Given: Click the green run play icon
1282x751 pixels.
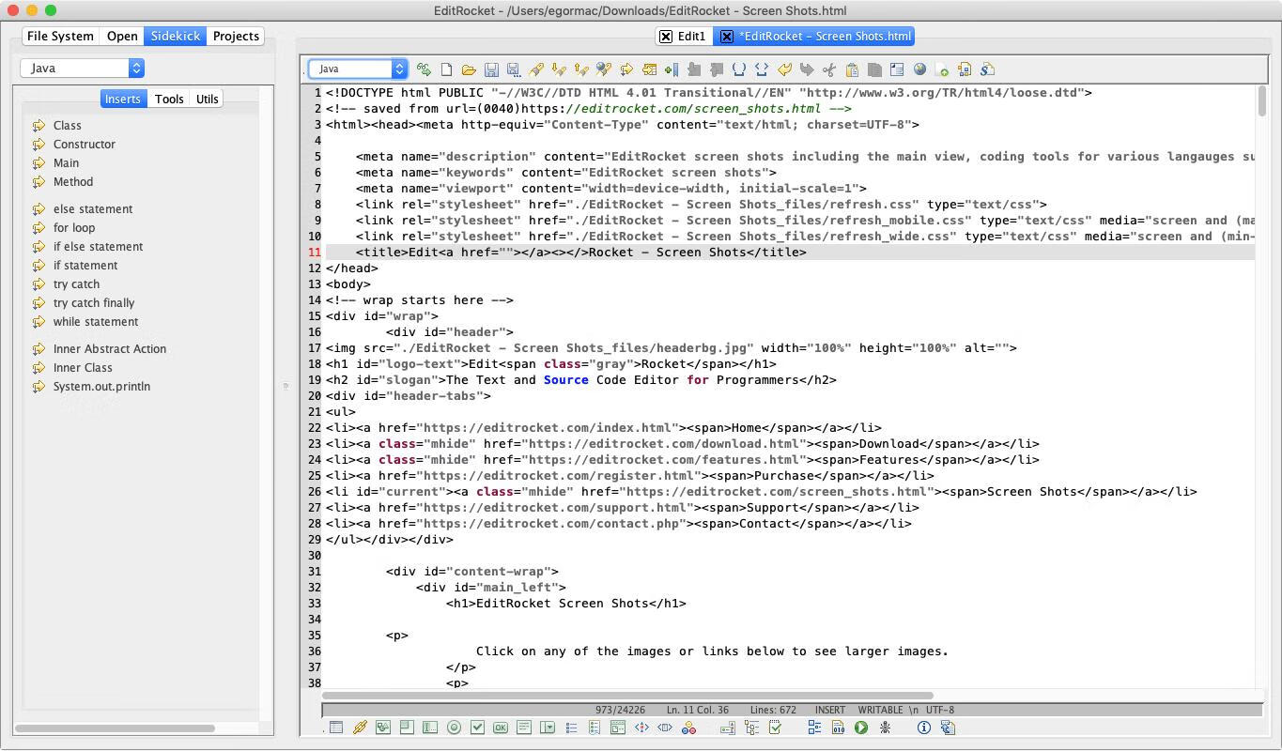Looking at the screenshot, I should tap(861, 728).
